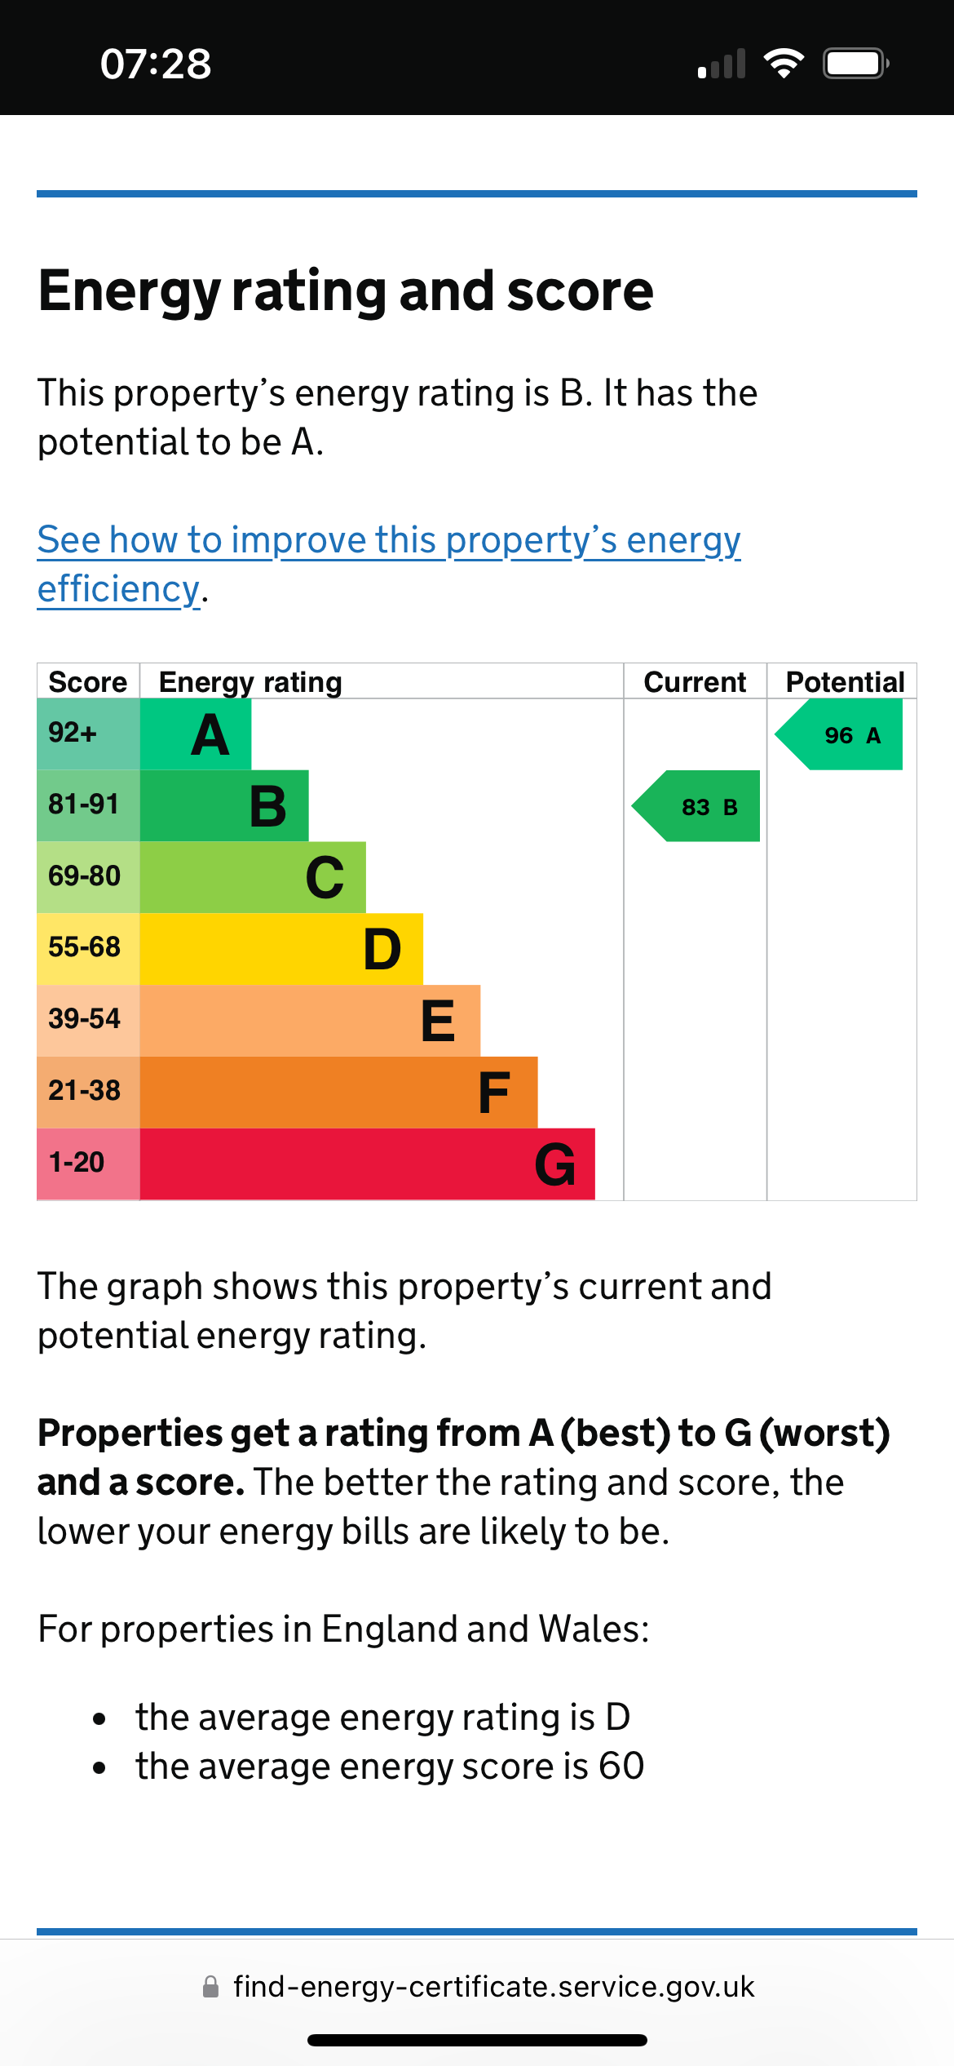This screenshot has height=2066, width=954.
Task: Tap the battery indicator icon
Action: pos(855,63)
